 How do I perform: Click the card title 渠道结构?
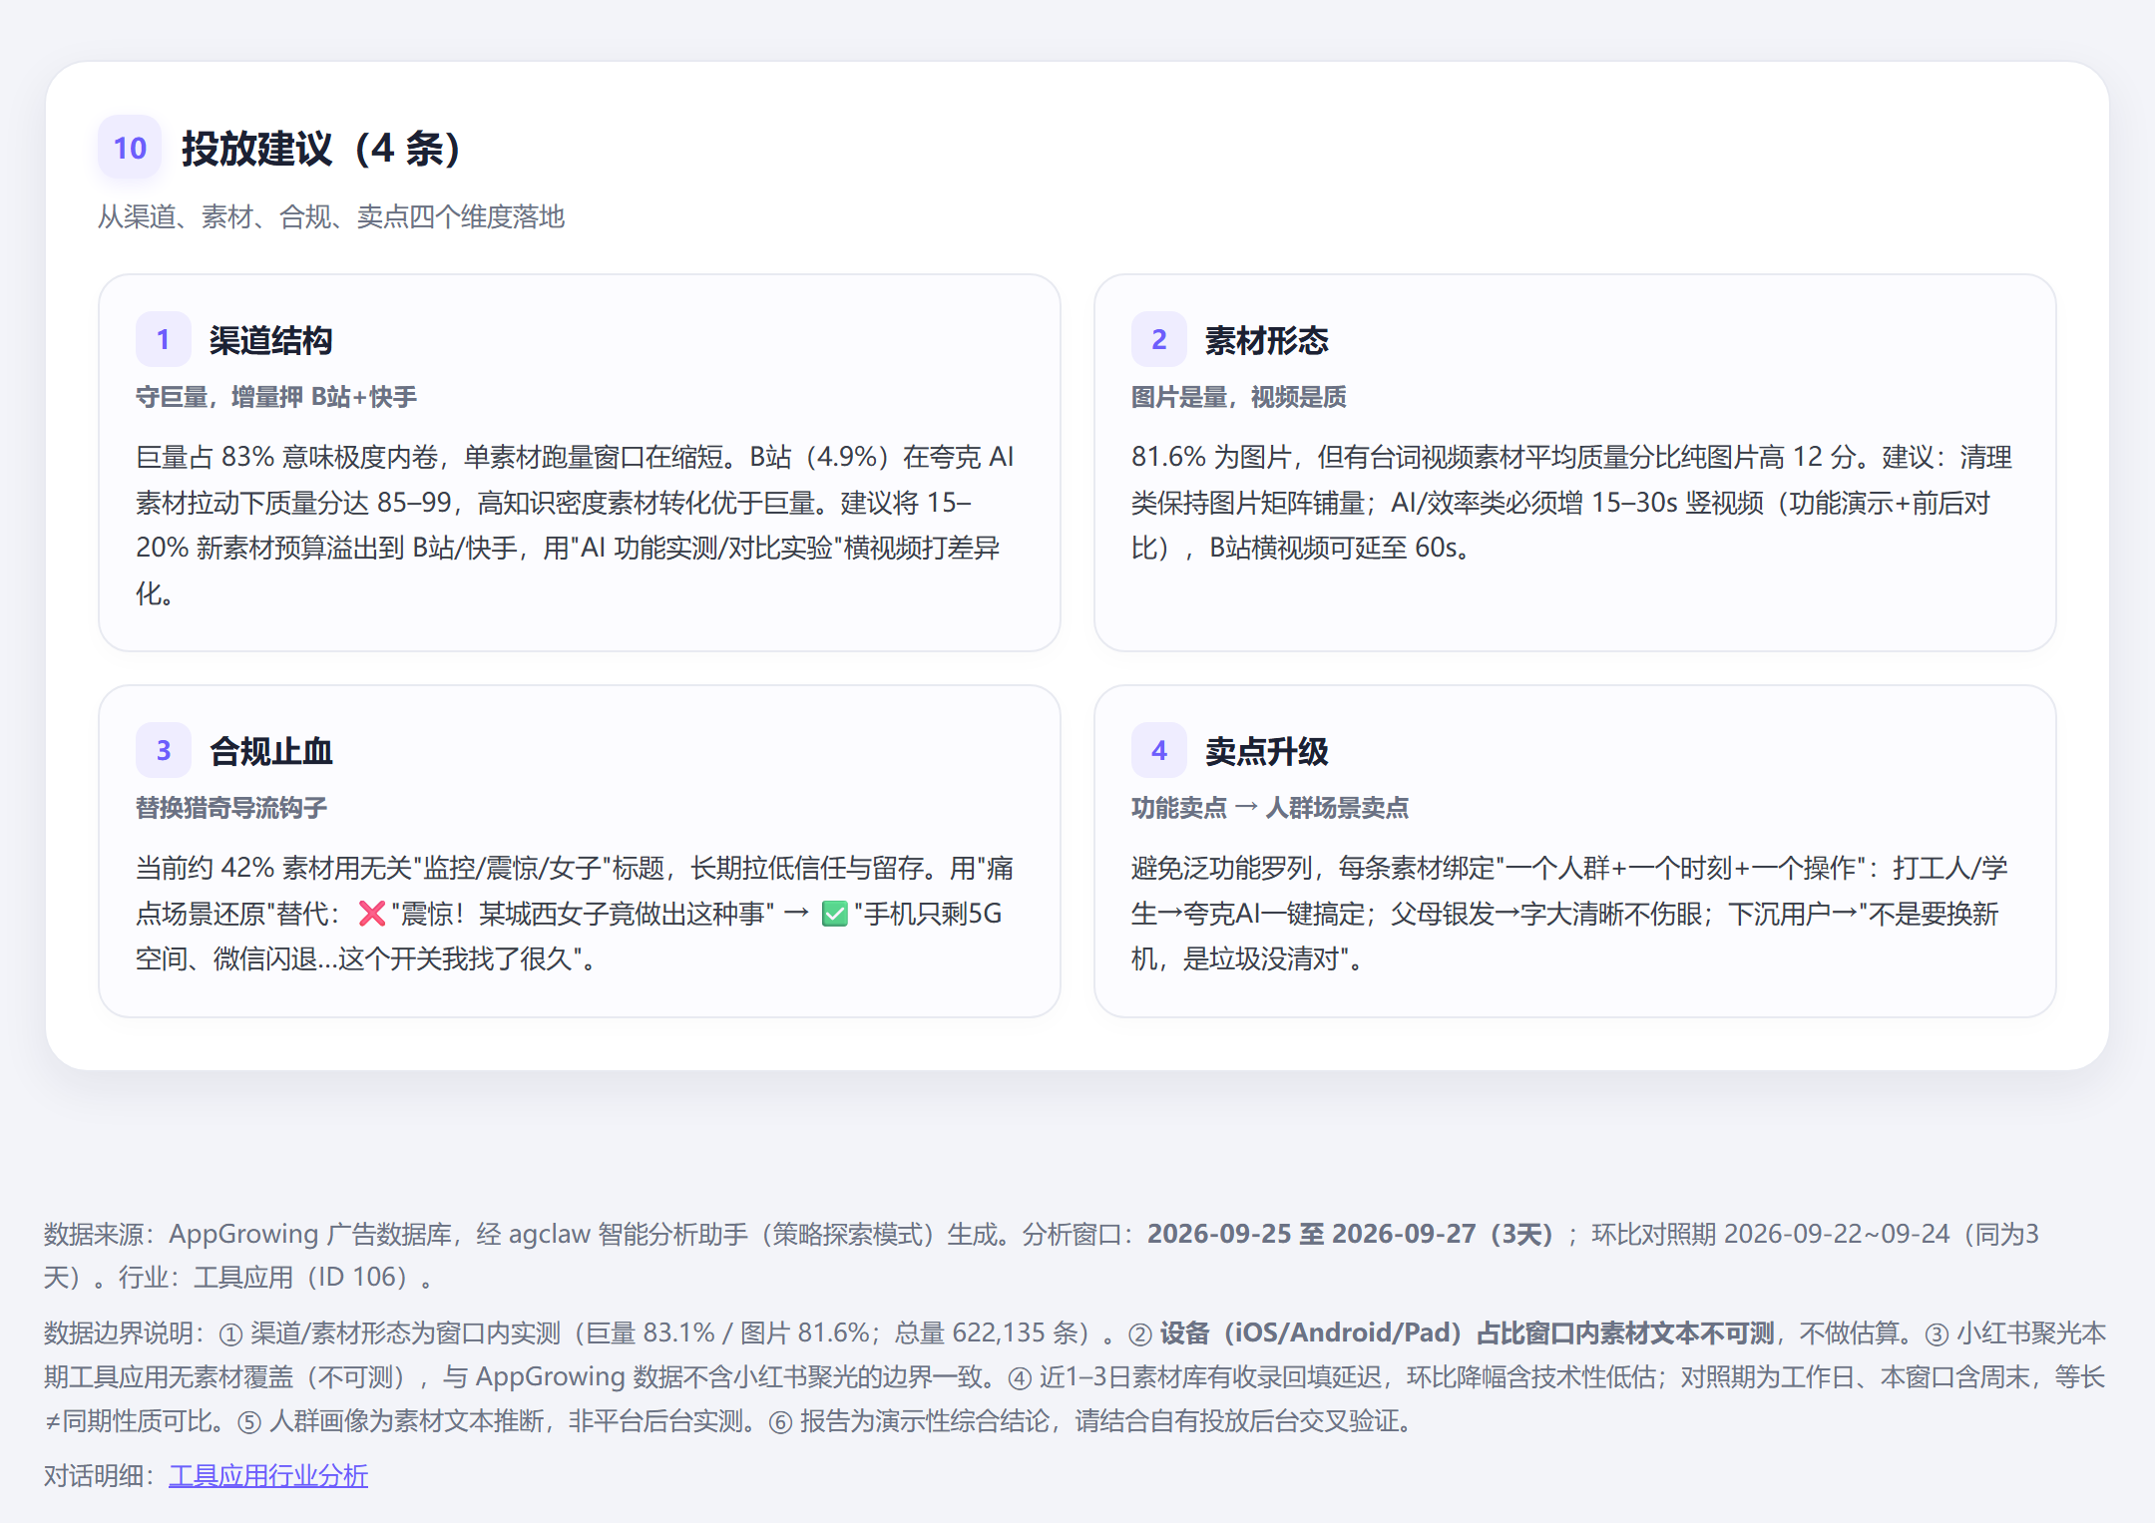coord(271,340)
